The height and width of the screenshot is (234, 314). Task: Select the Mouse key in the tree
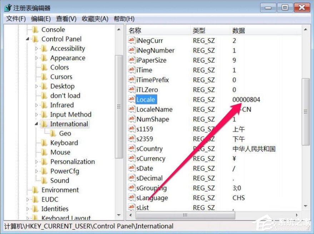(x=60, y=152)
